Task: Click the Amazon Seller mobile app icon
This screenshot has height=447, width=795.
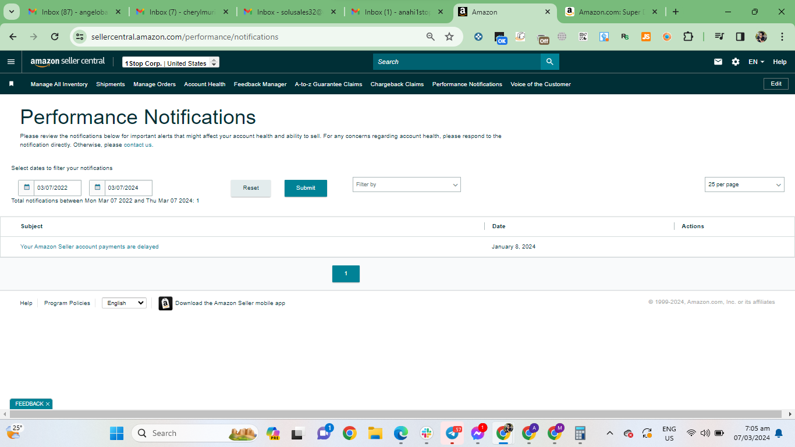Action: (x=165, y=303)
